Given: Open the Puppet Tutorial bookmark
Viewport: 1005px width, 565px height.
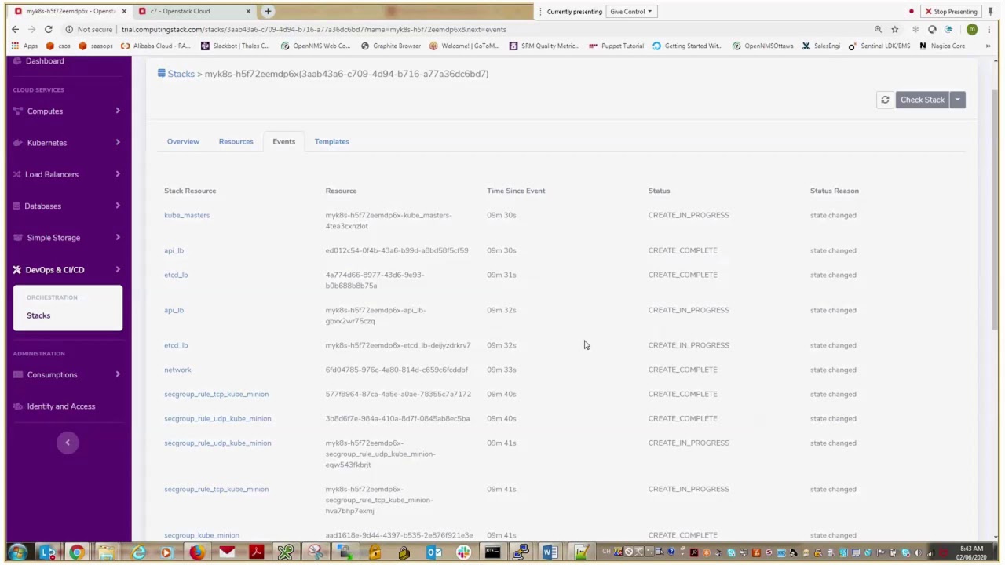Looking at the screenshot, I should coord(616,46).
